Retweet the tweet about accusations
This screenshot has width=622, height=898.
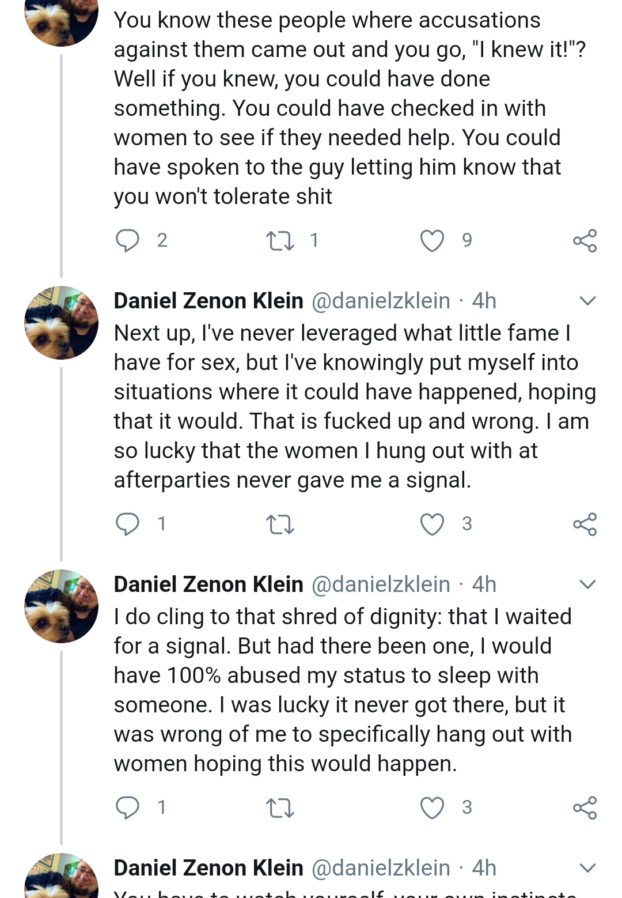pos(280,240)
